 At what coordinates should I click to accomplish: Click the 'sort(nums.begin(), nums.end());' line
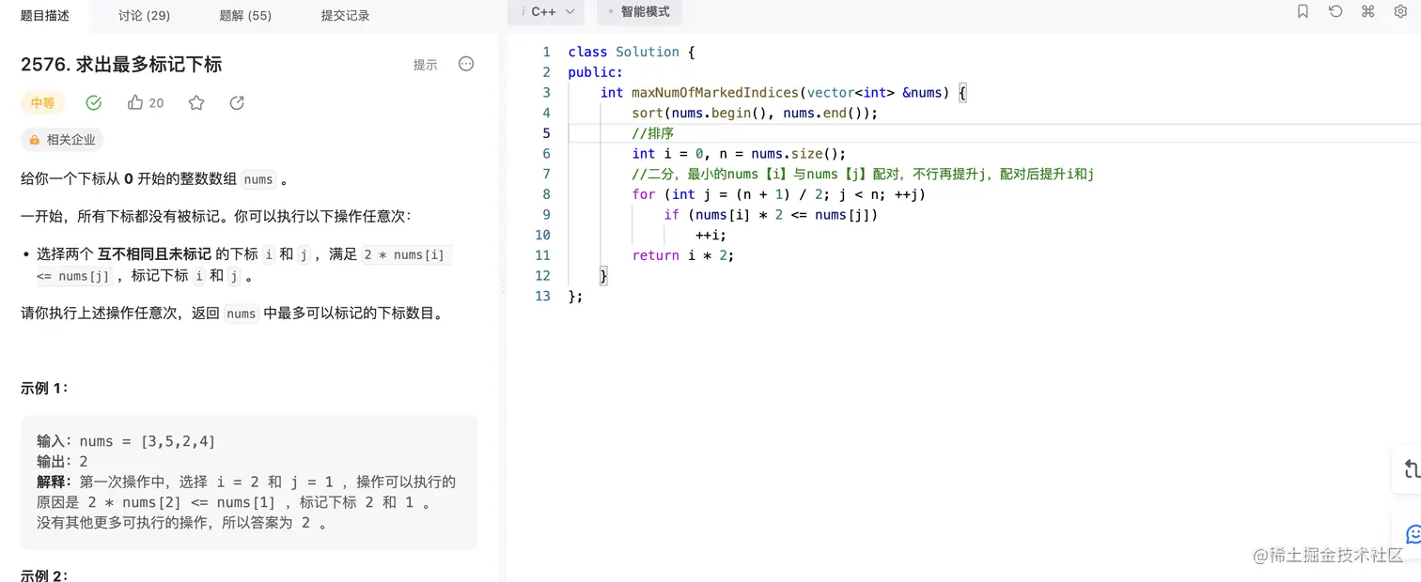[755, 113]
